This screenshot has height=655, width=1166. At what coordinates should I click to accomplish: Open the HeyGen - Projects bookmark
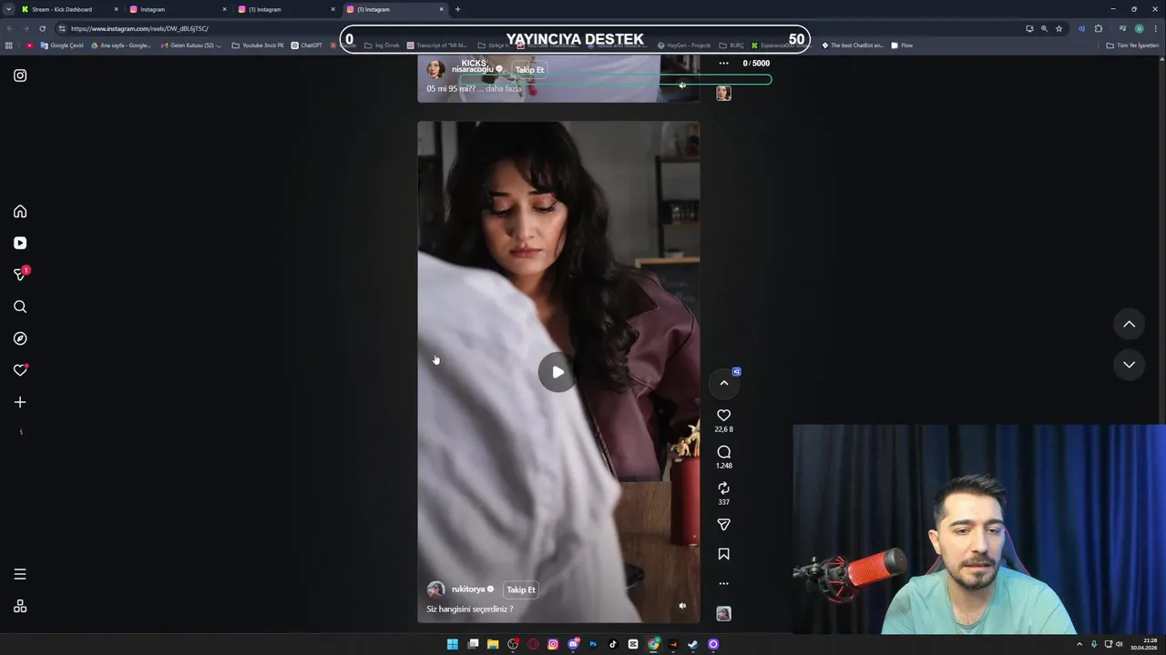tap(684, 45)
